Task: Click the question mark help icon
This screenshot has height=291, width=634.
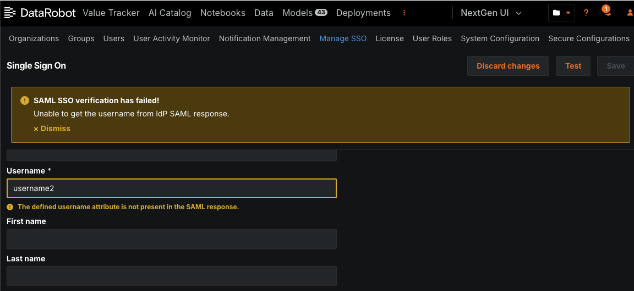Action: pyautogui.click(x=586, y=13)
